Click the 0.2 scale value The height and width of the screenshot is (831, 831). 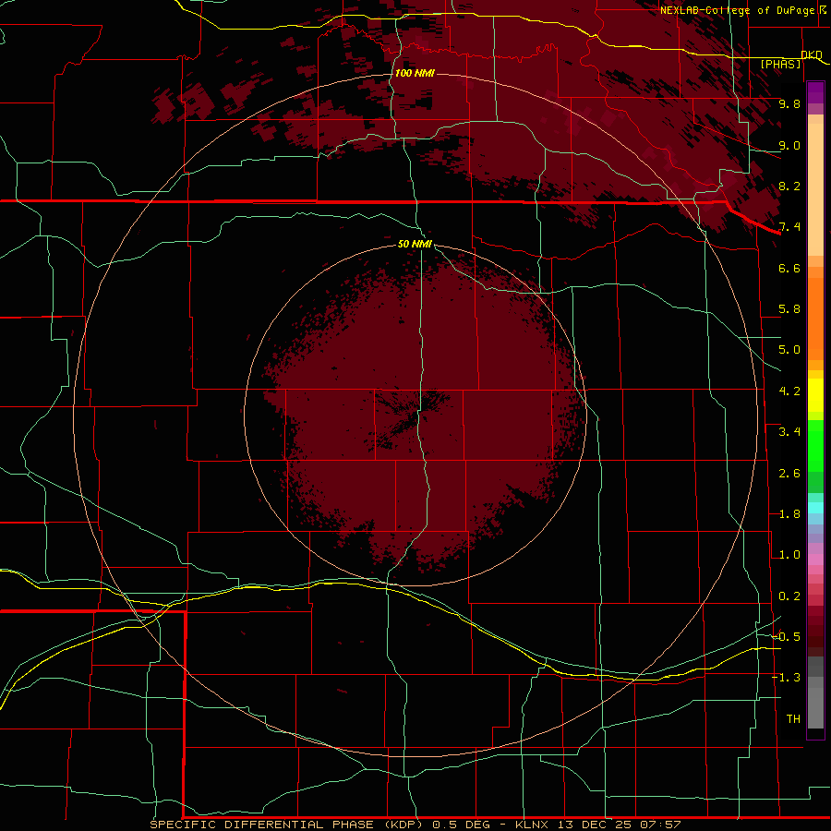tap(789, 596)
